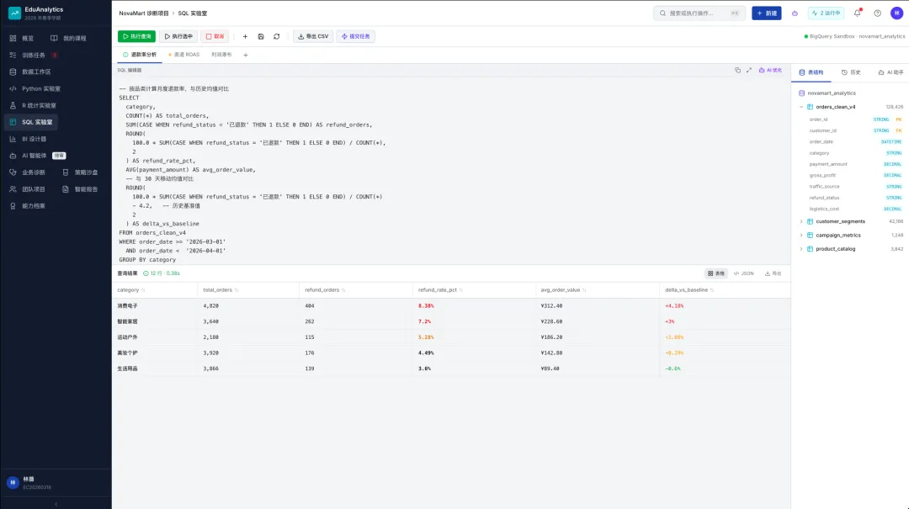Add a new query tab
The height and width of the screenshot is (509, 909).
(246, 55)
